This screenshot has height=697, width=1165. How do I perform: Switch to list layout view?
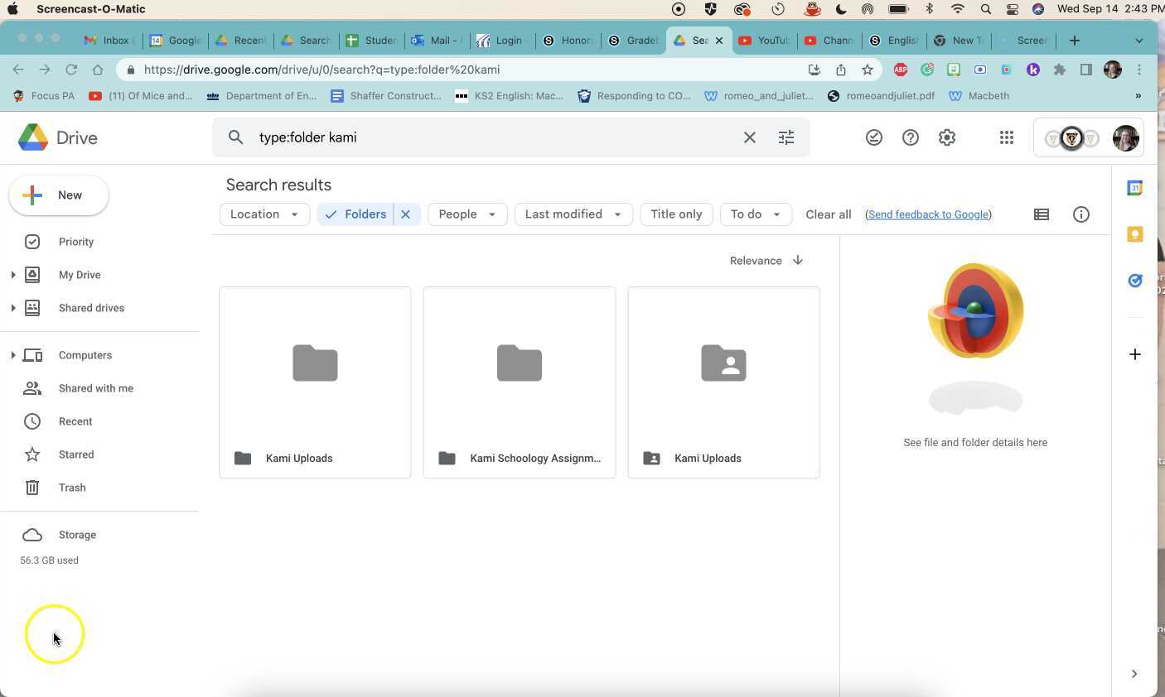click(x=1041, y=214)
